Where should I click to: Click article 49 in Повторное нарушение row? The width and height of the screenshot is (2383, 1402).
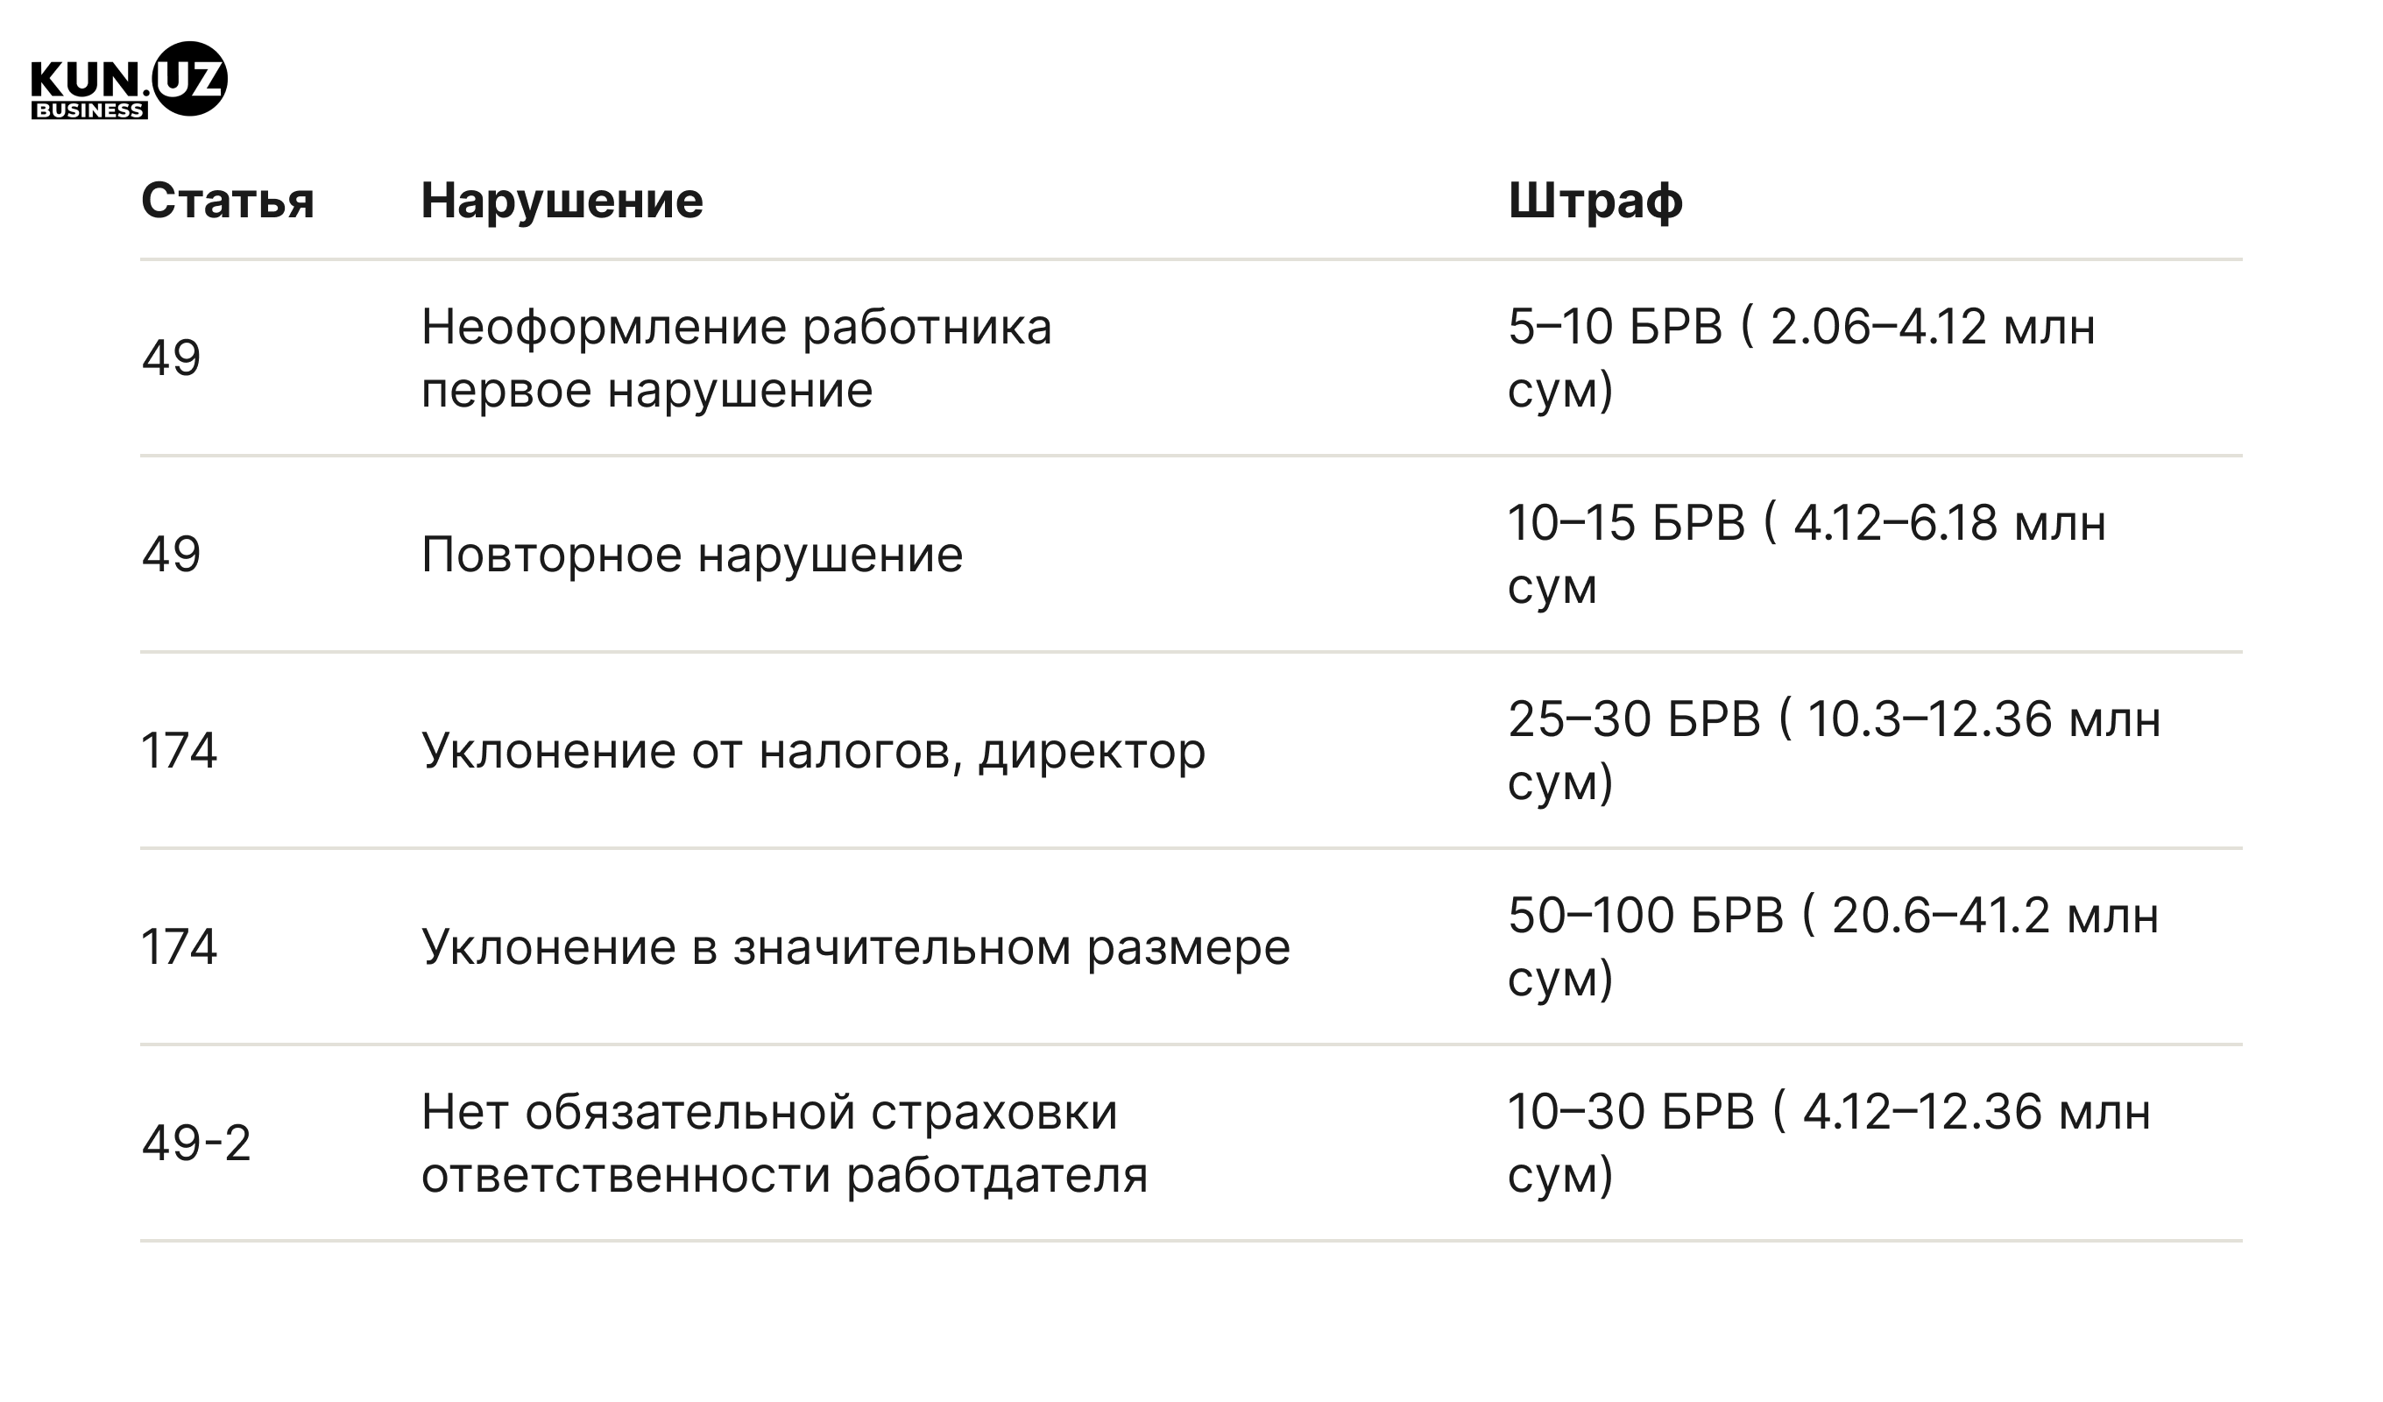coord(171,555)
